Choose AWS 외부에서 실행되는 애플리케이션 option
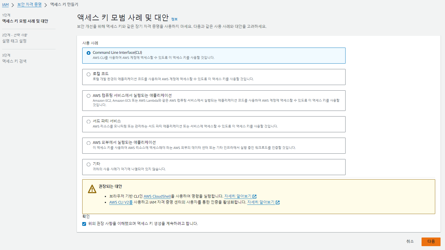445x250 pixels. (88, 143)
